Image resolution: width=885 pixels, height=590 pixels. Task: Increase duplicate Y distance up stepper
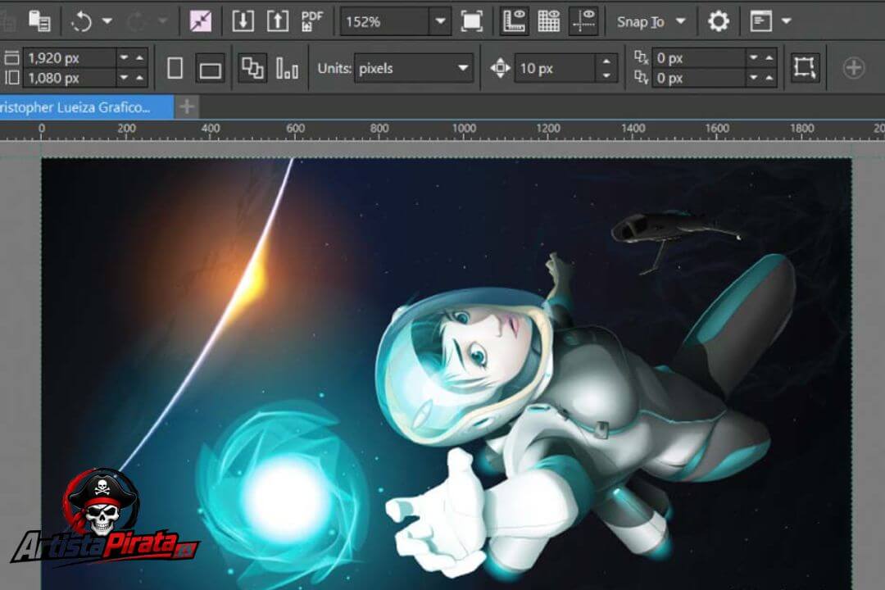tap(769, 78)
